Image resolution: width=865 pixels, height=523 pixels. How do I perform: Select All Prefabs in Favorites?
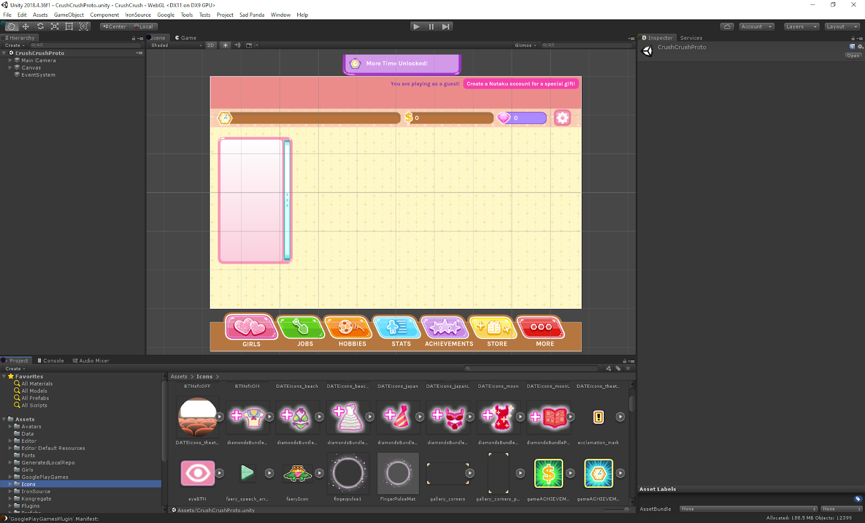35,398
